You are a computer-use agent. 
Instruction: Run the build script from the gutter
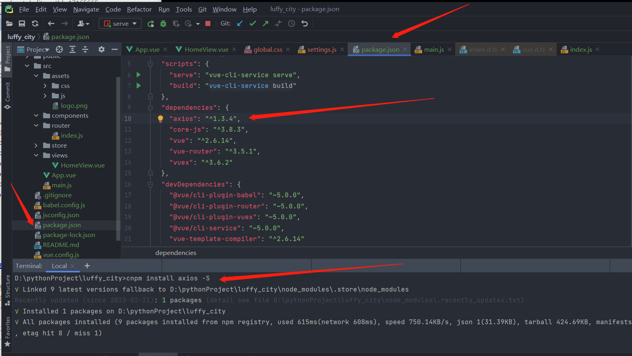139,86
